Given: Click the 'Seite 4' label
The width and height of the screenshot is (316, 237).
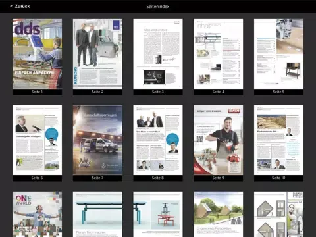Looking at the screenshot, I should pos(219,92).
